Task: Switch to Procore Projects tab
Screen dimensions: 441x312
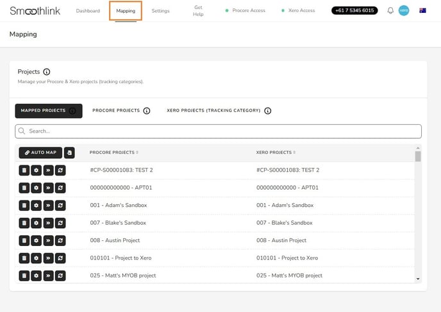Action: 116,111
